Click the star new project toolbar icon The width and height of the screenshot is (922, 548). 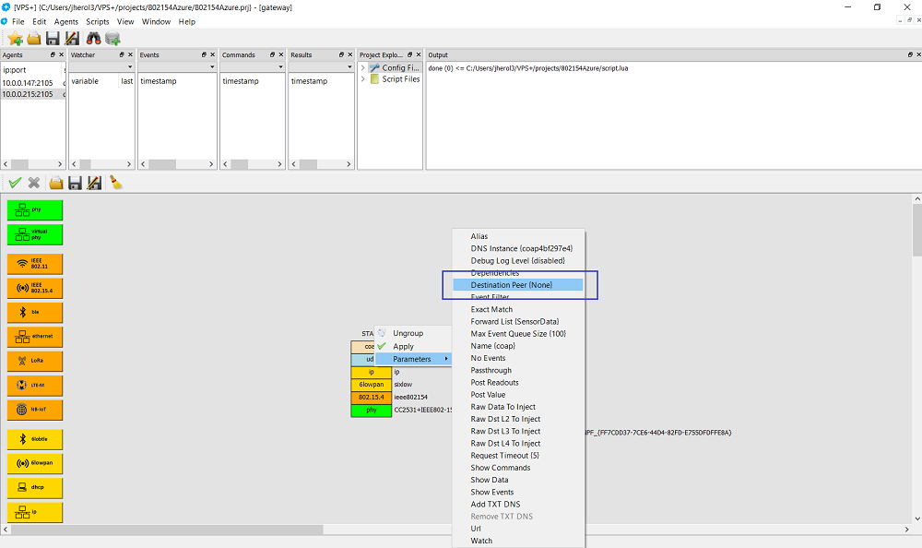click(x=15, y=38)
